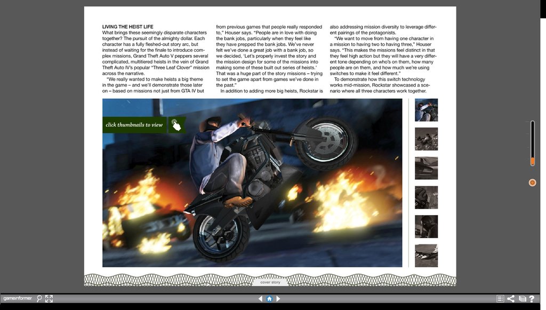
Task: Select the fourth thumbnail with helmeted figure
Action: [426, 197]
